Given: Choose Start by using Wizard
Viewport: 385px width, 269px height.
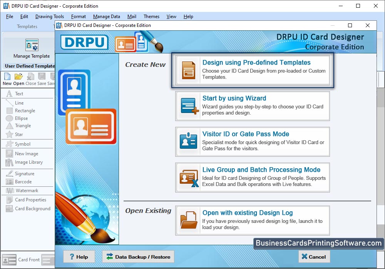Looking at the screenshot, I should tap(253, 106).
